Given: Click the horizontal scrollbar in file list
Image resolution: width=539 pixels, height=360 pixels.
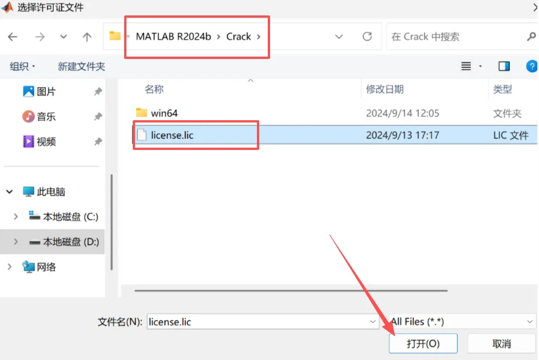Looking at the screenshot, I should click(x=291, y=291).
